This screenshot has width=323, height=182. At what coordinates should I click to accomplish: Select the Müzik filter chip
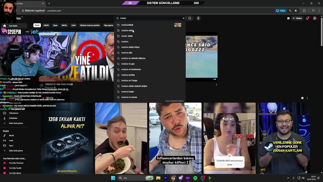tap(46, 25)
